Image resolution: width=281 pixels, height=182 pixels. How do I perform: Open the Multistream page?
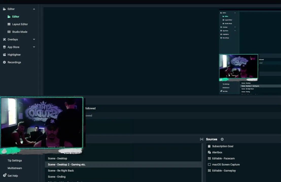coord(15,168)
